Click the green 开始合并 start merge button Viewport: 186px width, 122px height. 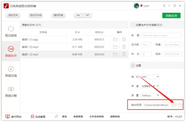(x=171, y=15)
